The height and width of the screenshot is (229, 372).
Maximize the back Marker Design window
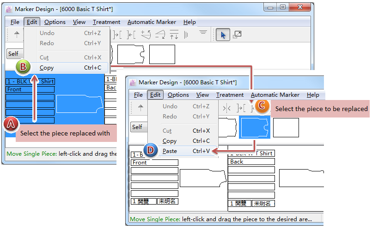point(283,7)
